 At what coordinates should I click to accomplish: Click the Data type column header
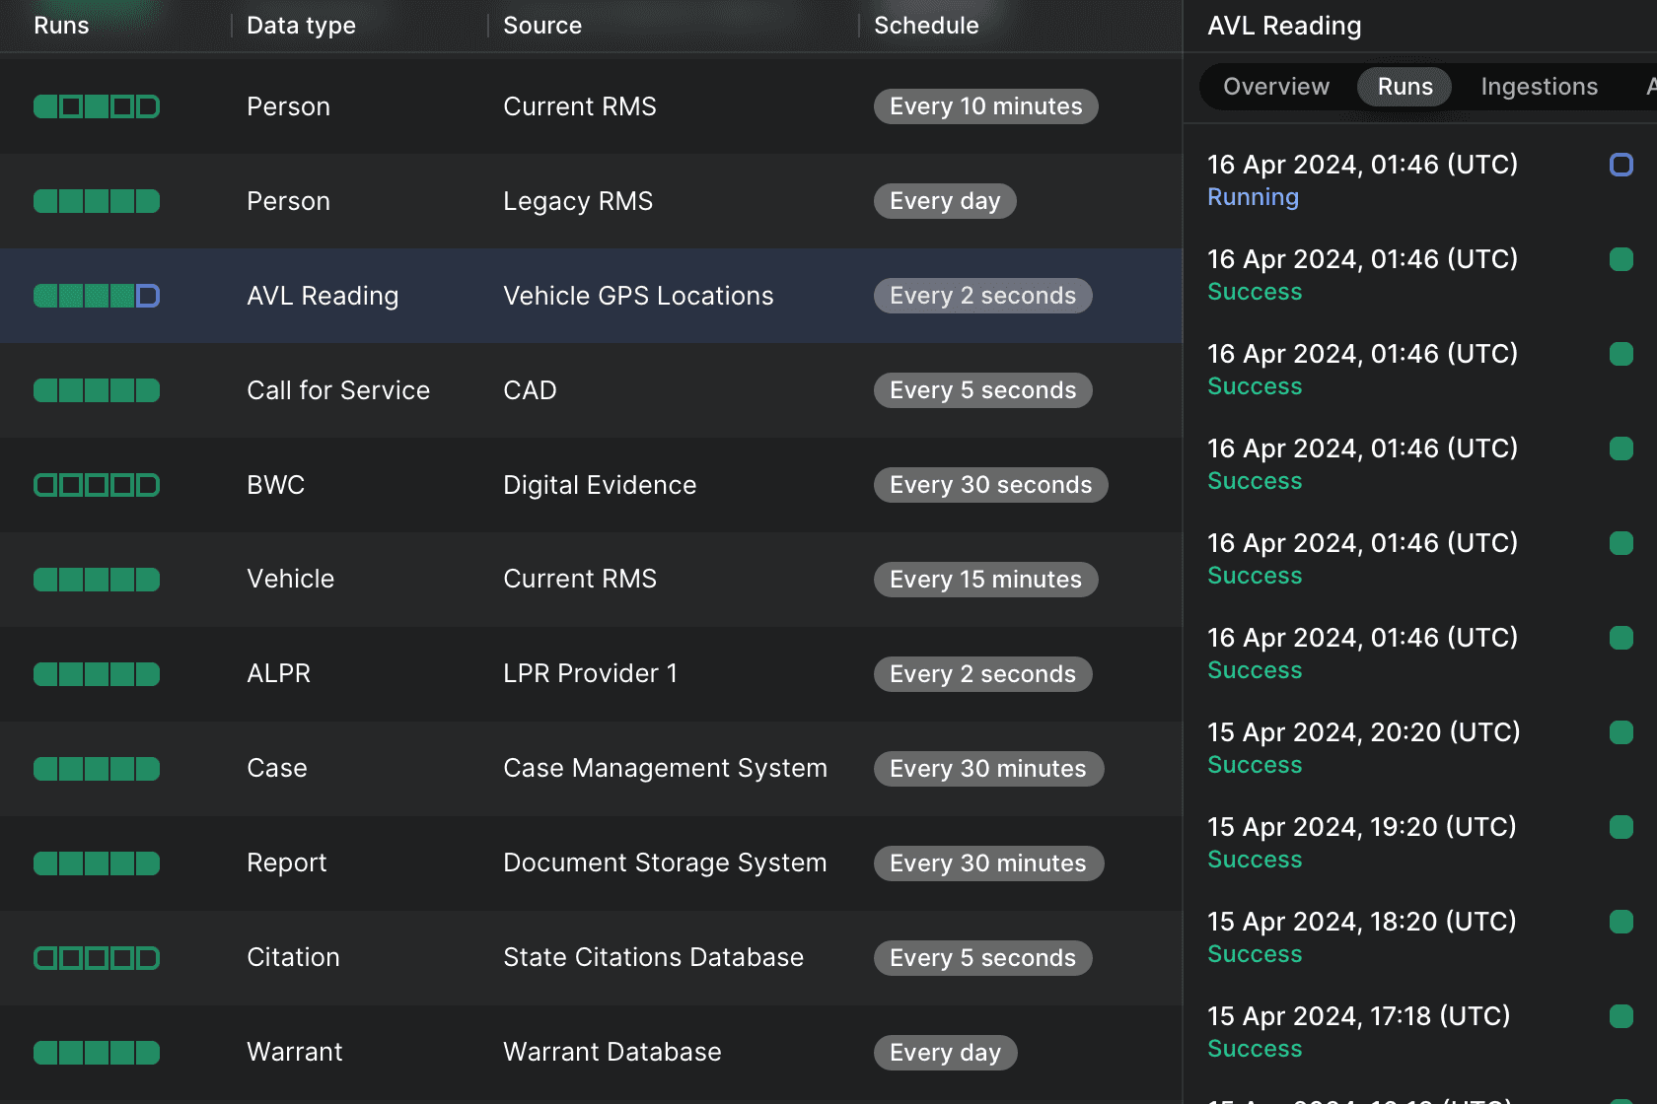[301, 26]
